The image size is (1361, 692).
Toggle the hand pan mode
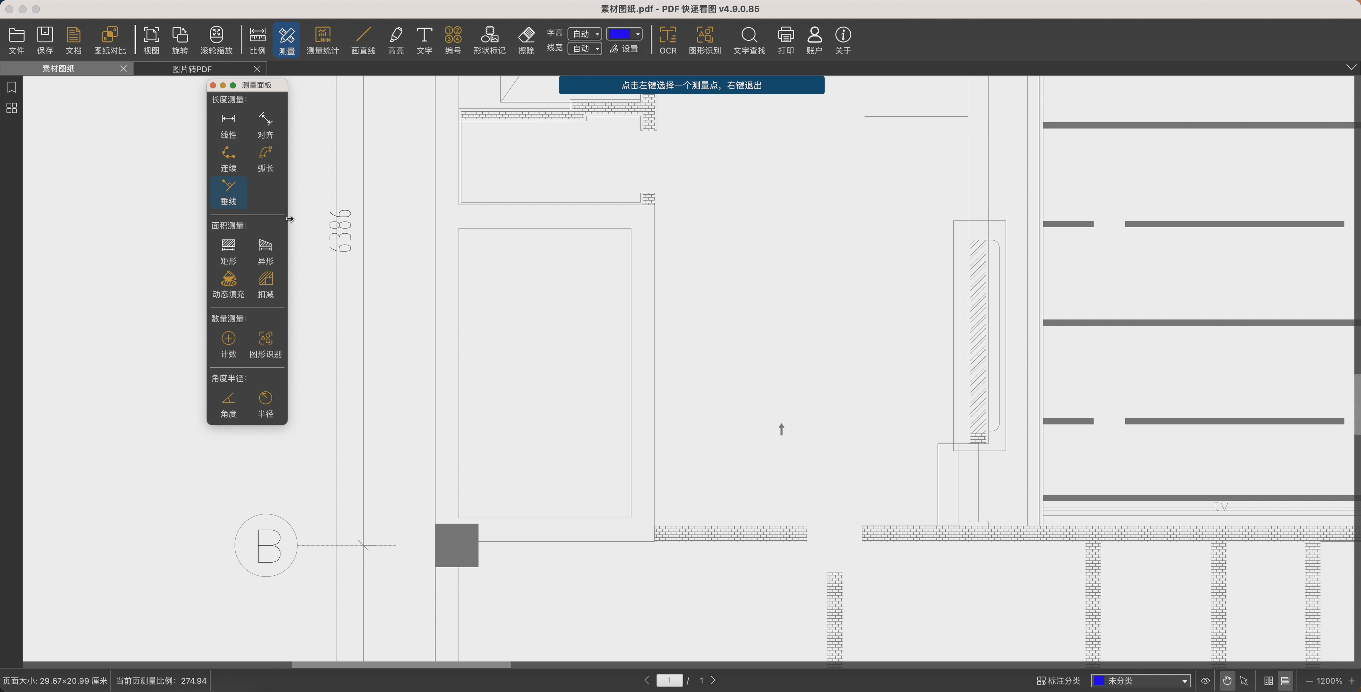[1227, 680]
